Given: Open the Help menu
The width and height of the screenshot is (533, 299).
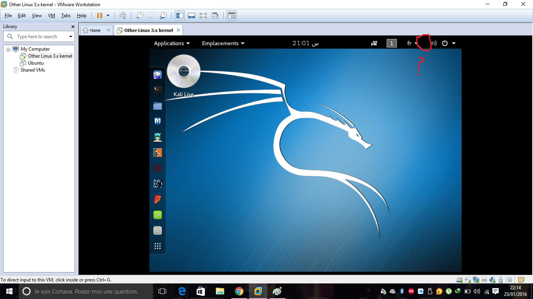Looking at the screenshot, I should (82, 16).
